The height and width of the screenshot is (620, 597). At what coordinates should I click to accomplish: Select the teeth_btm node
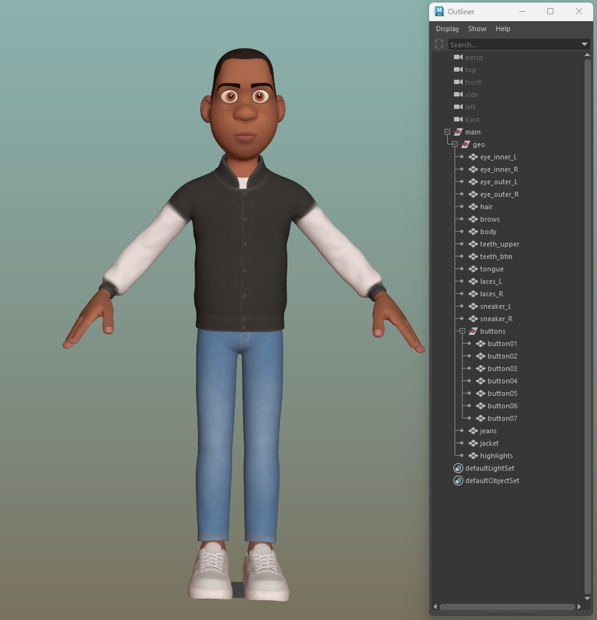496,256
